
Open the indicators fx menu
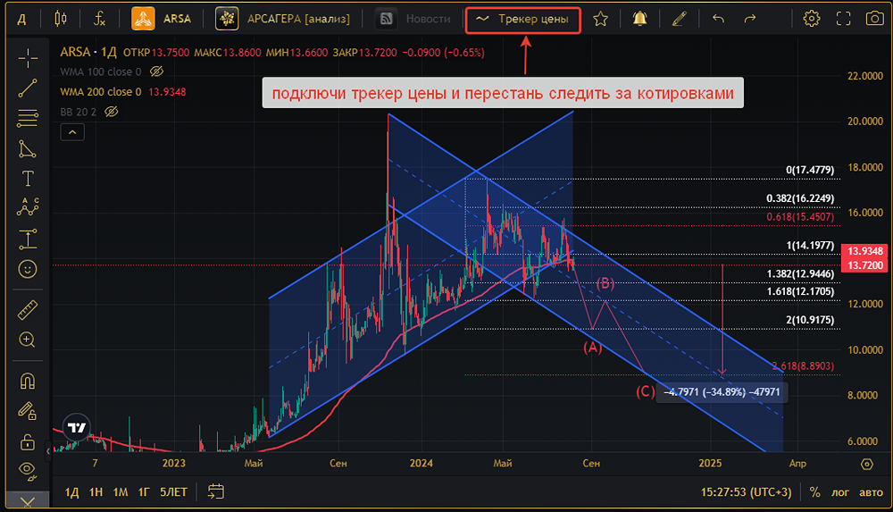point(100,19)
